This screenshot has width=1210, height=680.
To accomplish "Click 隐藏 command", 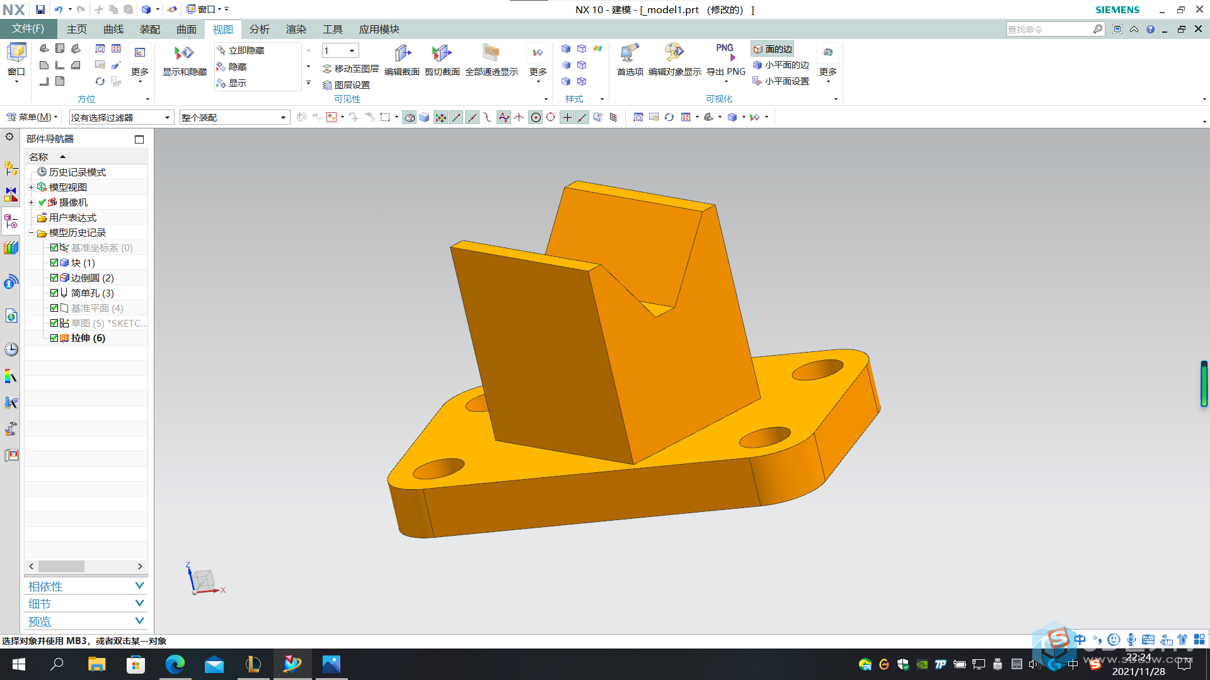I will click(231, 67).
